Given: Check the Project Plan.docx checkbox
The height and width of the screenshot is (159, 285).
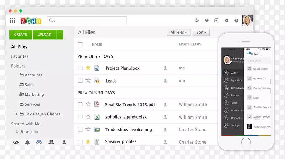Looking at the screenshot, I should pyautogui.click(x=80, y=68).
